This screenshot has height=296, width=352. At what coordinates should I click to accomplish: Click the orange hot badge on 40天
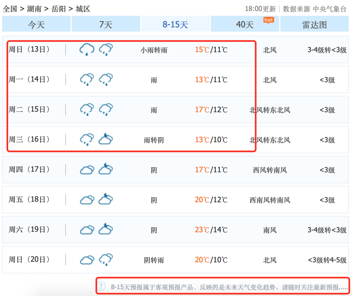268,20
